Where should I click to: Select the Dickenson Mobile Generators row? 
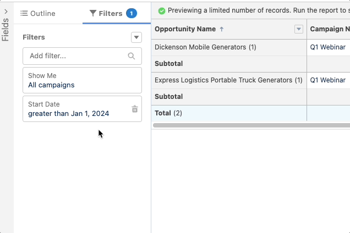[229, 47]
